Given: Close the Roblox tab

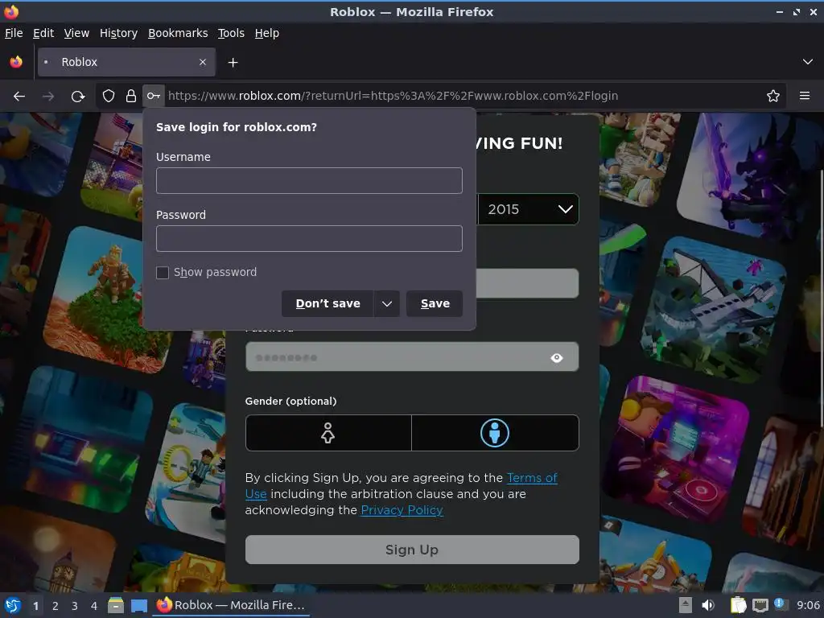Looking at the screenshot, I should coord(202,62).
